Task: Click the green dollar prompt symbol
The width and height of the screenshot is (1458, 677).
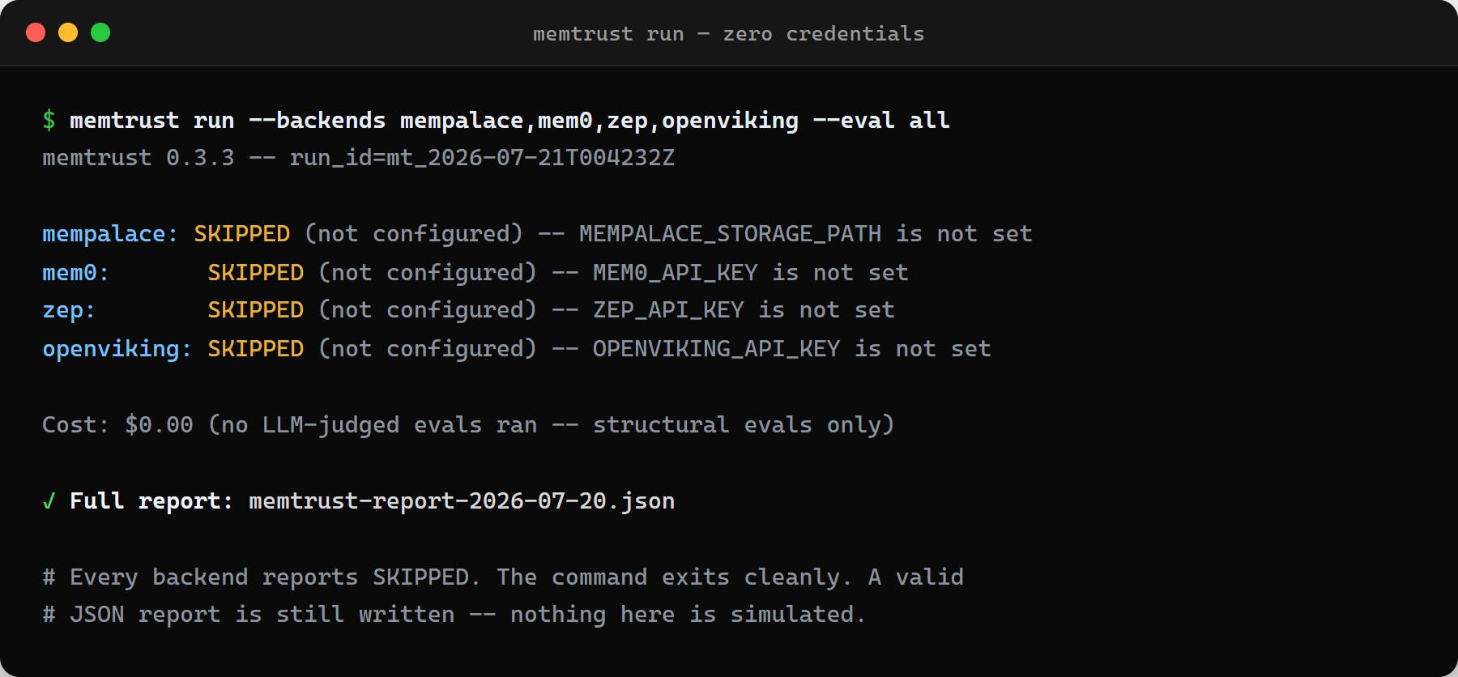Action: [x=49, y=120]
